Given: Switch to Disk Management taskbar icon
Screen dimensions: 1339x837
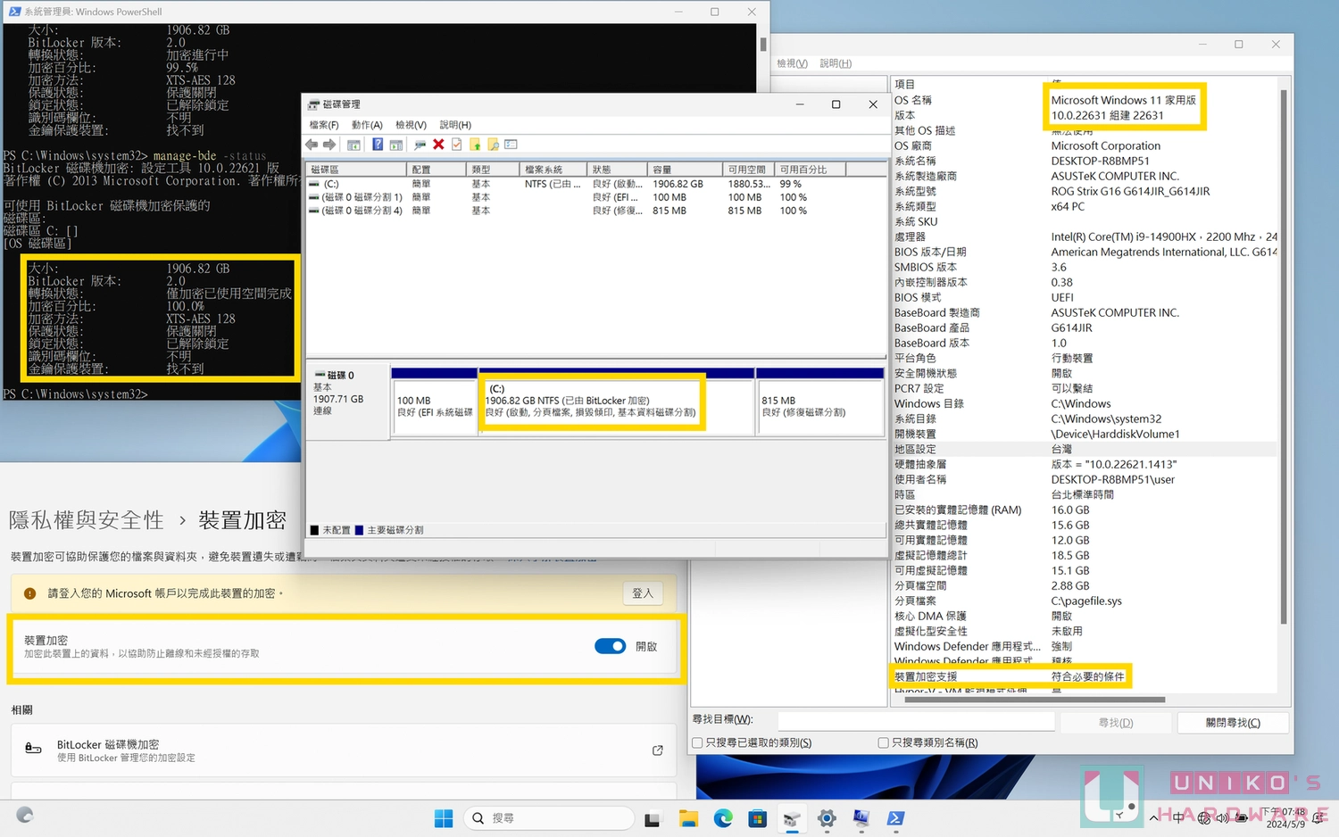Looking at the screenshot, I should [x=792, y=818].
